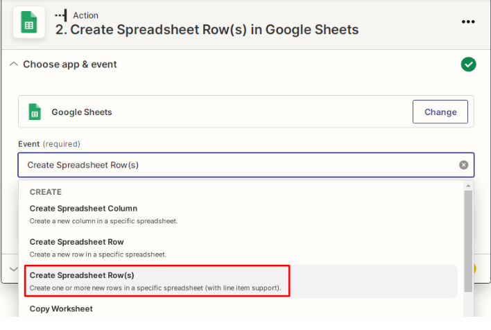Select Create Spreadsheet Column option

click(x=241, y=214)
